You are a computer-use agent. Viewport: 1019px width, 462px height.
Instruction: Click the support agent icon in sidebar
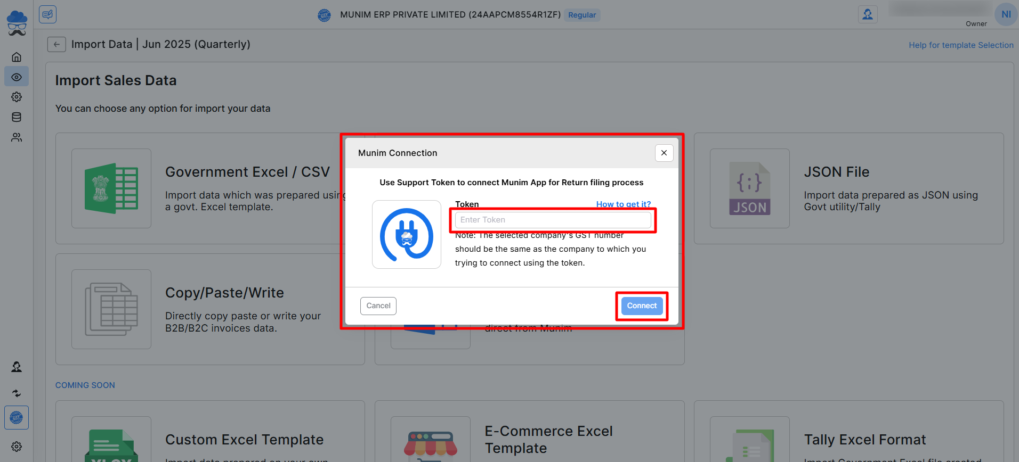[17, 367]
